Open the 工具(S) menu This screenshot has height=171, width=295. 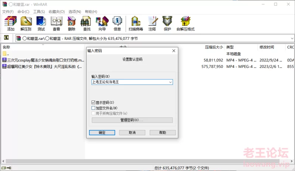(39, 12)
